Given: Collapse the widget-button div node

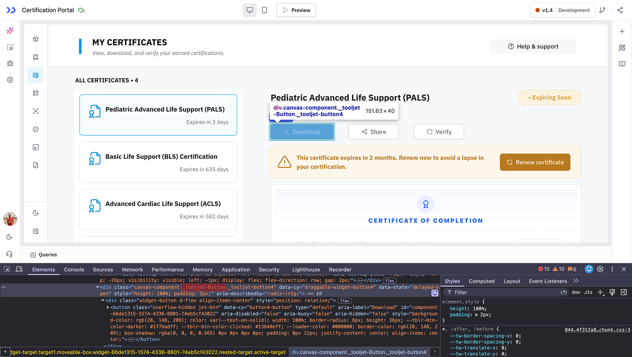Looking at the screenshot, I should pyautogui.click(x=103, y=300).
